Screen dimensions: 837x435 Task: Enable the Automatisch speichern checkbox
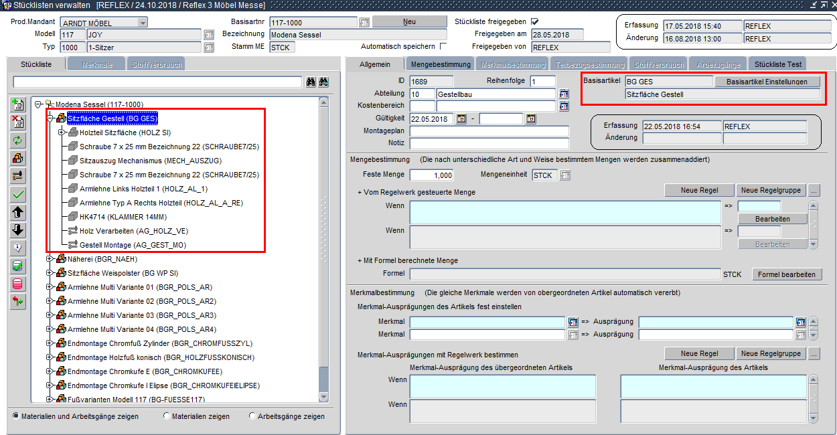[443, 46]
